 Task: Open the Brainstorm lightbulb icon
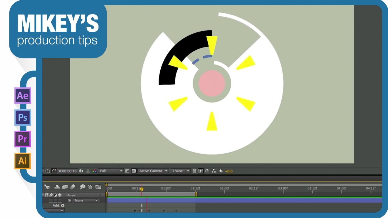(x=82, y=187)
